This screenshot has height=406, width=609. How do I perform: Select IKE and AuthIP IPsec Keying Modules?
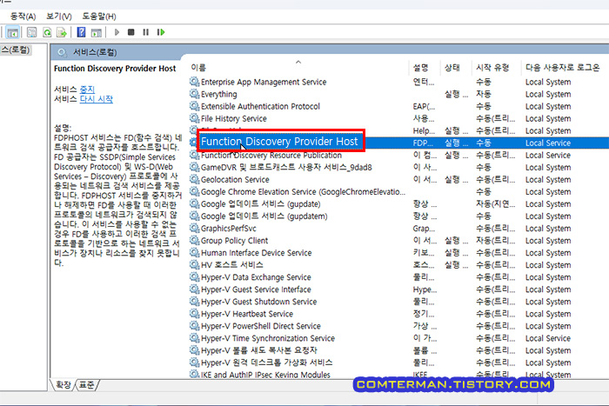pos(265,375)
